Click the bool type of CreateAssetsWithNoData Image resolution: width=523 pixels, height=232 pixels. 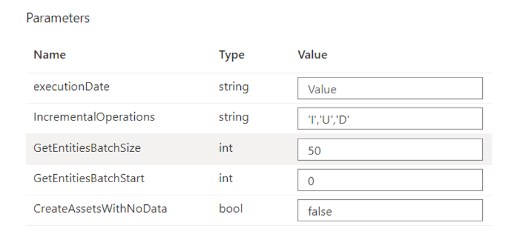(231, 209)
